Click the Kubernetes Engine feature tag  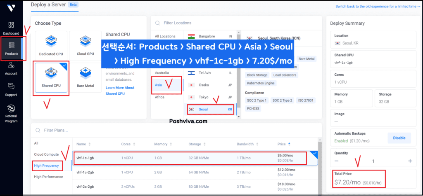(x=261, y=83)
